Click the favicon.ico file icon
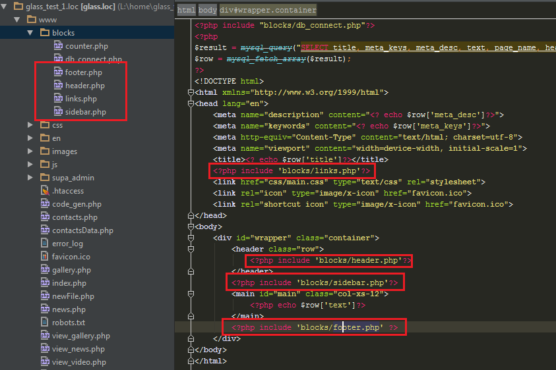The height and width of the screenshot is (370, 556). pos(45,257)
